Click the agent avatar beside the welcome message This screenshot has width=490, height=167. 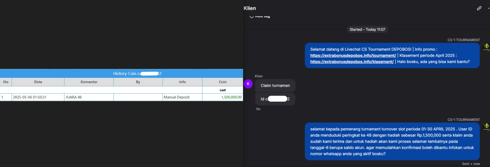coord(486,47)
